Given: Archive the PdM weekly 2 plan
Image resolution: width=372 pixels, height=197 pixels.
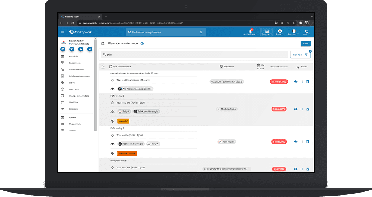Looking at the screenshot, I should tap(308, 109).
